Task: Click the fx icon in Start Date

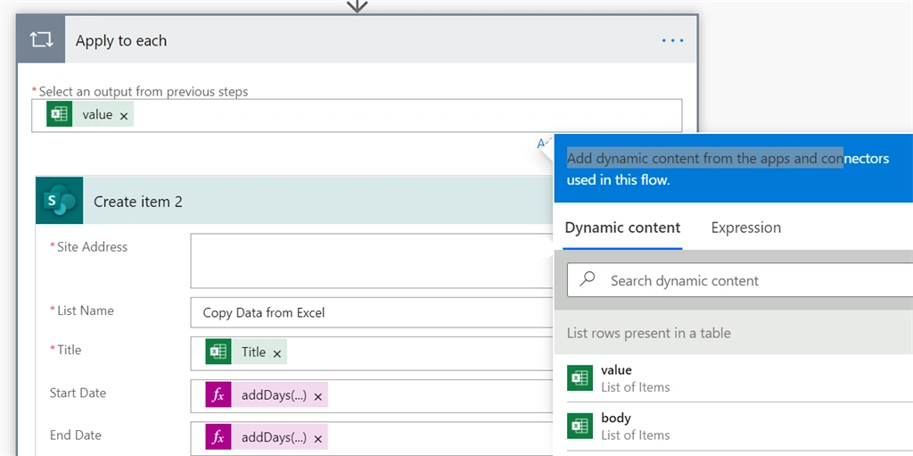Action: click(x=218, y=395)
